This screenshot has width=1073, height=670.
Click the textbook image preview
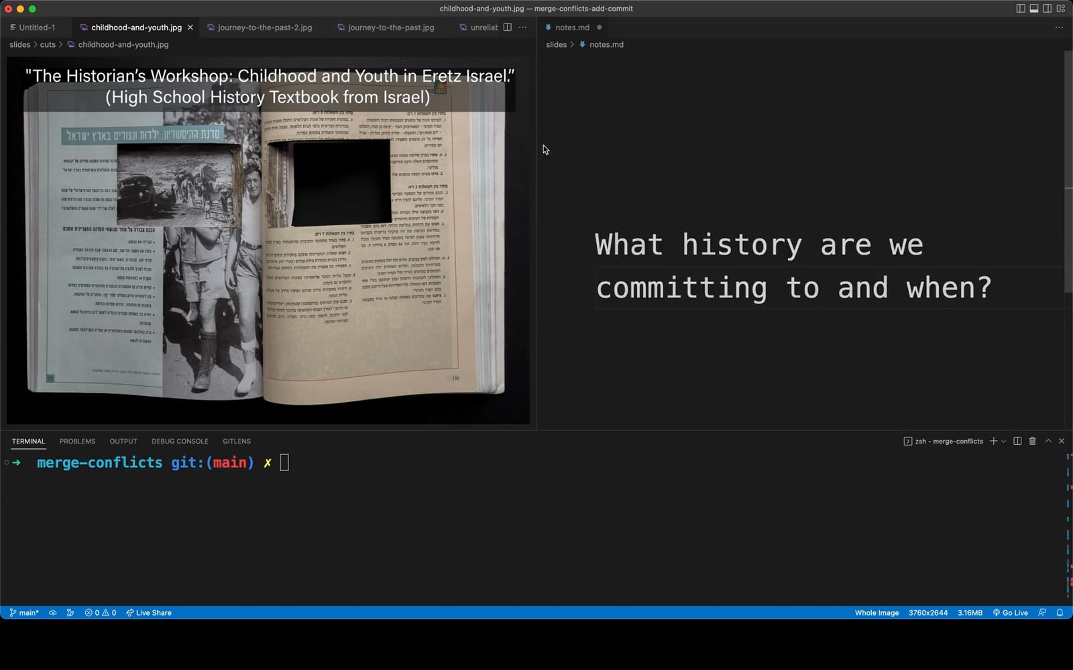[x=268, y=241]
